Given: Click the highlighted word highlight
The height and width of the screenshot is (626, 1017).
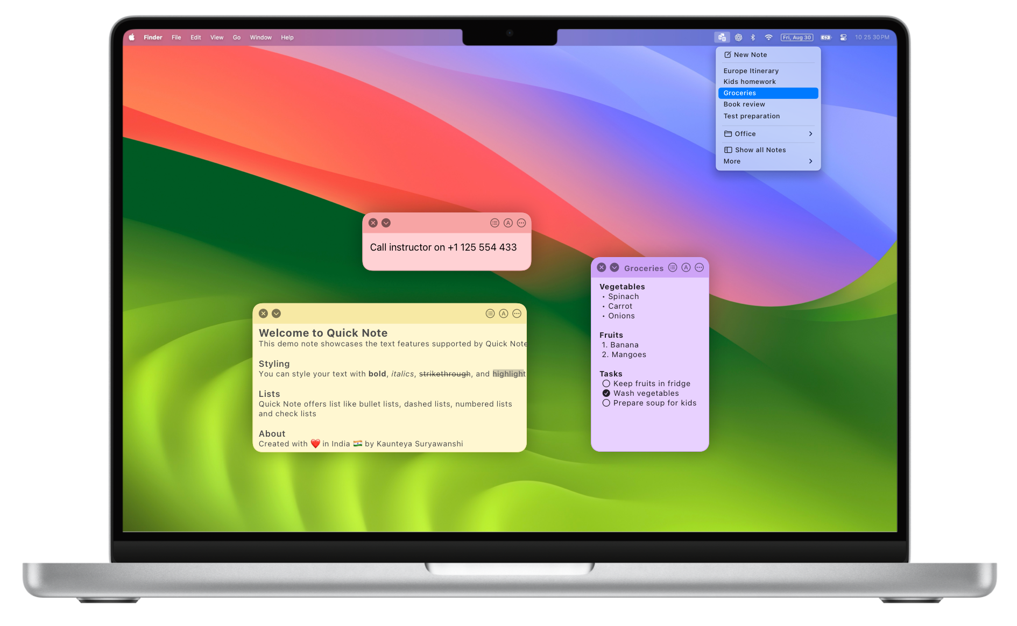Looking at the screenshot, I should tap(509, 374).
